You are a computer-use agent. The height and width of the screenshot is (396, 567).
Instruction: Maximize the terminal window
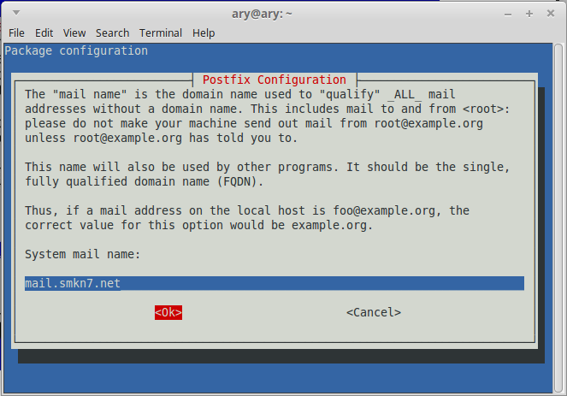coord(529,14)
